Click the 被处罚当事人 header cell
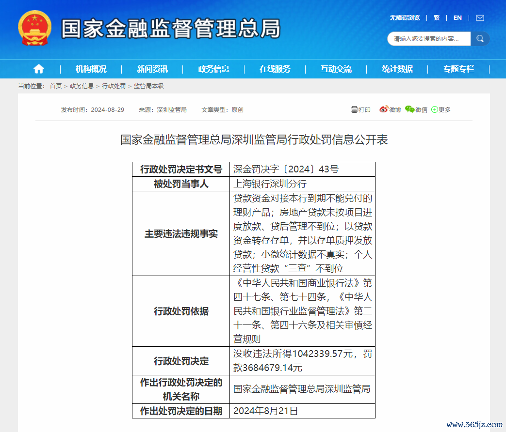This screenshot has width=506, height=432. 181,184
